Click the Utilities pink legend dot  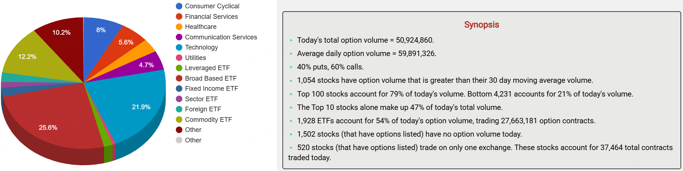pos(179,58)
